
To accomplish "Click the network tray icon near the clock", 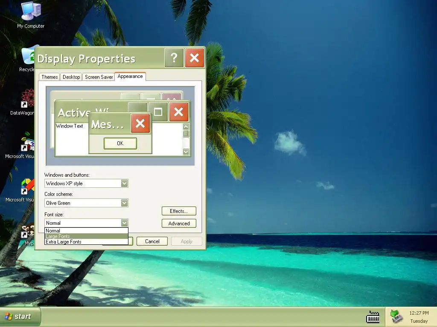I will click(x=396, y=317).
